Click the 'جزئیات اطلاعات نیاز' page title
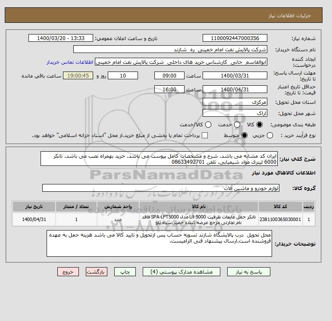The image size is (332, 321). click(x=289, y=16)
